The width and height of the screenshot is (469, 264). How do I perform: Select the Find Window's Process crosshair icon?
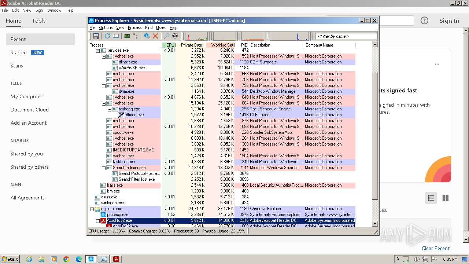coord(175,36)
